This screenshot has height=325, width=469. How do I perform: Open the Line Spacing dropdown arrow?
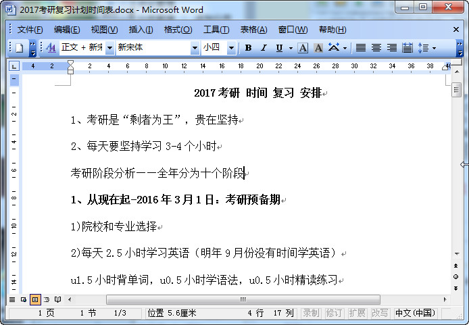pyautogui.click(x=434, y=48)
